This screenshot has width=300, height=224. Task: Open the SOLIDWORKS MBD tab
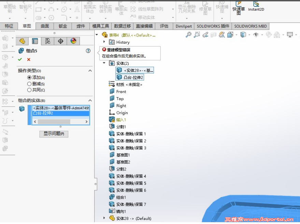click(251, 26)
